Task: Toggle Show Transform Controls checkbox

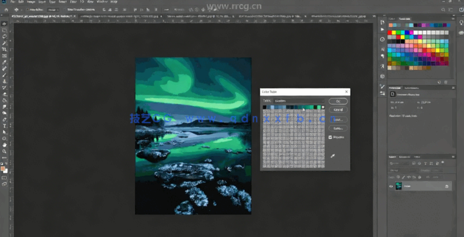Action: [64, 9]
